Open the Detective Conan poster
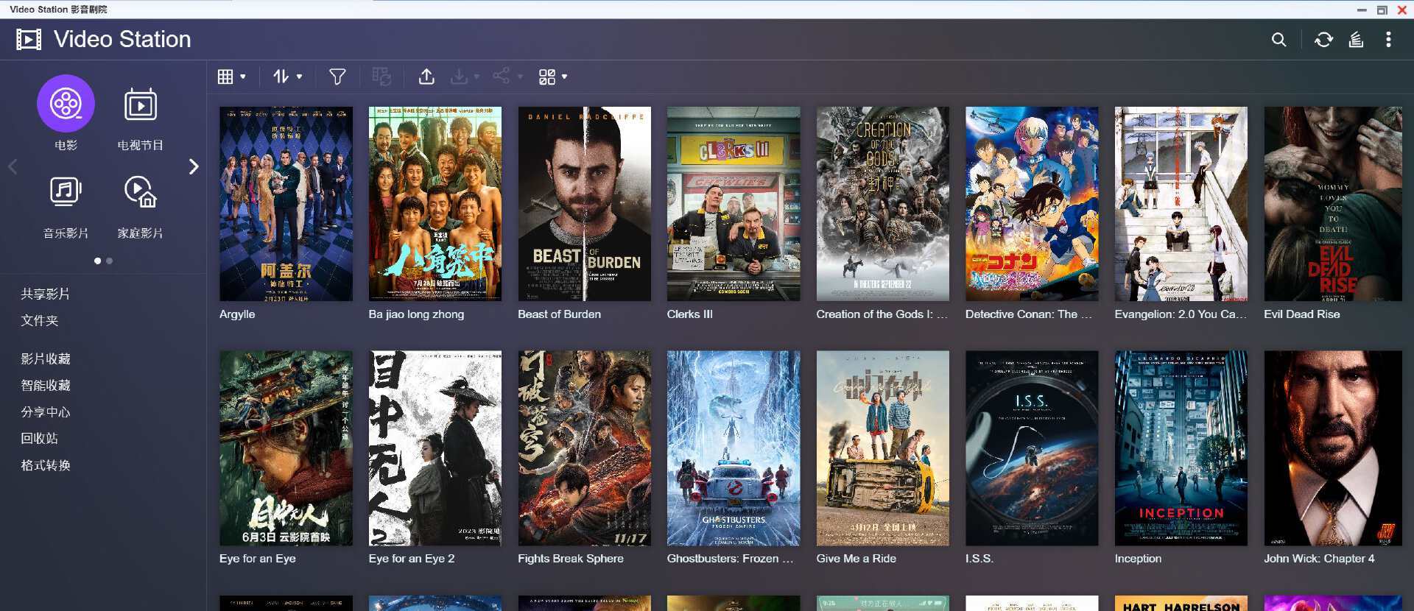This screenshot has width=1414, height=611. pyautogui.click(x=1032, y=204)
